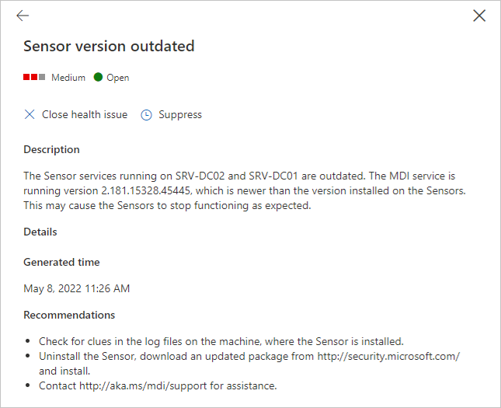The height and width of the screenshot is (408, 501).
Task: Click the Open status label
Action: coord(118,78)
